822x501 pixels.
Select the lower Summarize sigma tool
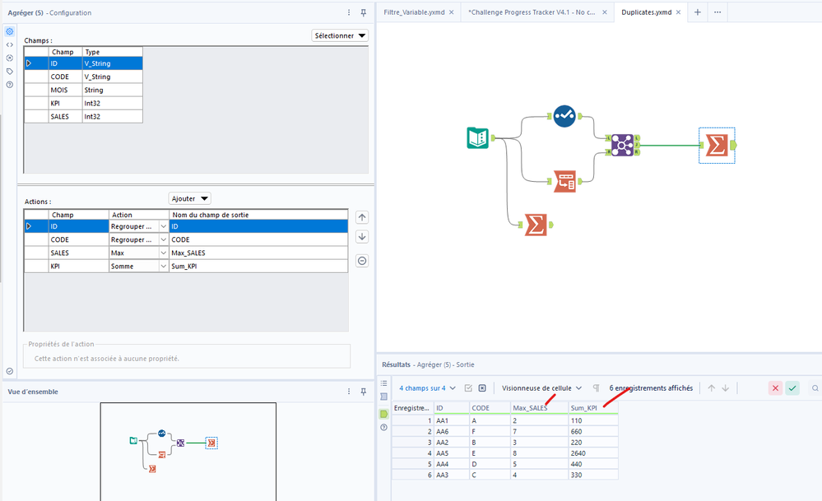click(536, 225)
